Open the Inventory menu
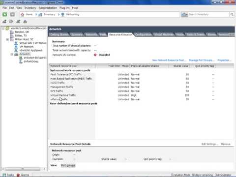 (x=30, y=8)
